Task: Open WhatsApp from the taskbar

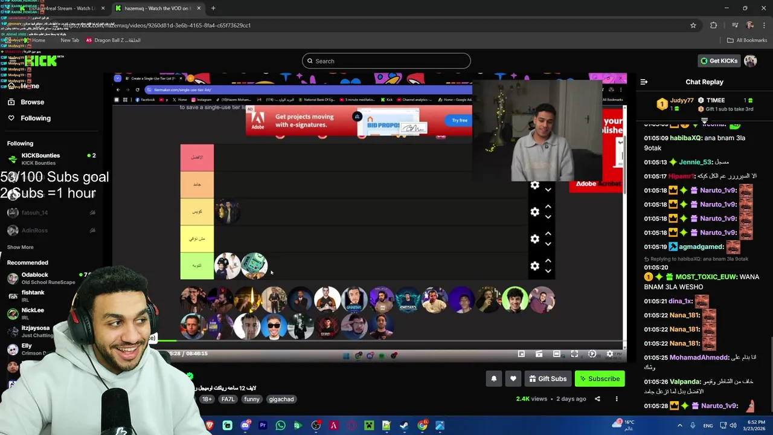Action: [x=280, y=425]
